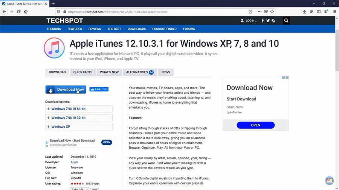Bookmark this page with star icon
Screen dimensions: 339x190
pos(272,12)
